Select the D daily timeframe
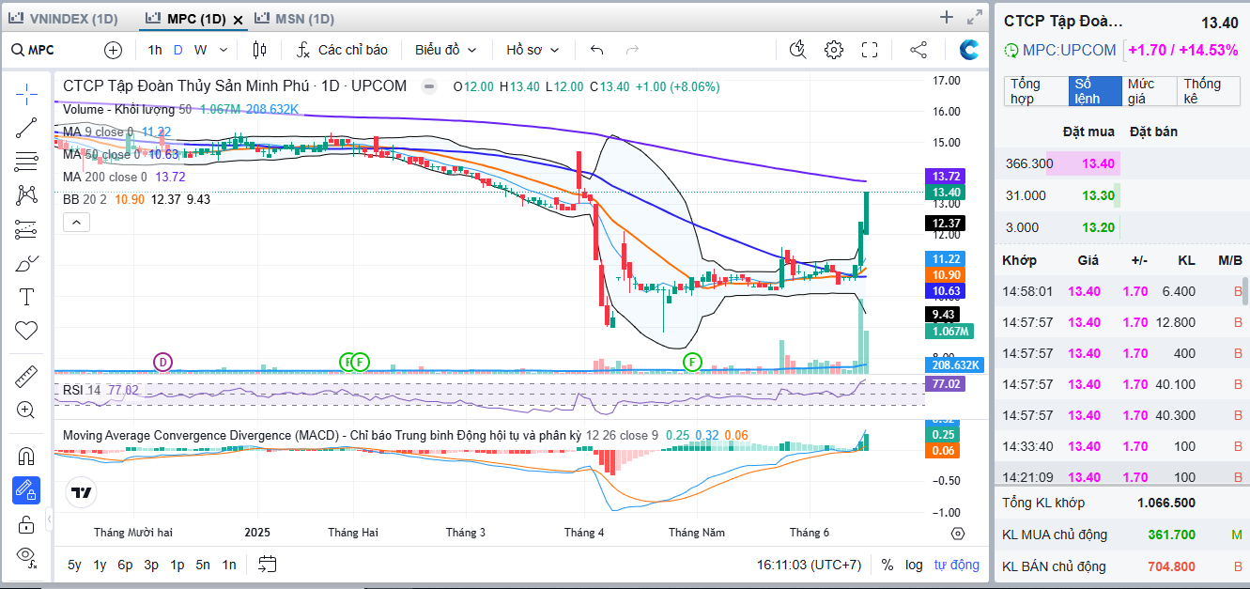Image resolution: width=1250 pixels, height=589 pixels. 178,50
